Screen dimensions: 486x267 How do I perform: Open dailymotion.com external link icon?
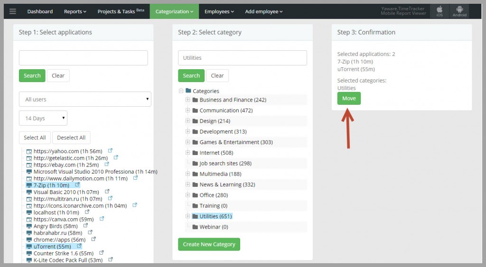[x=135, y=178]
